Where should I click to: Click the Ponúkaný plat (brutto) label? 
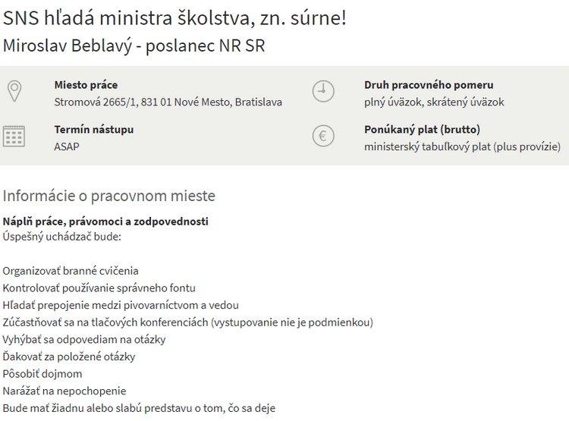pos(422,130)
